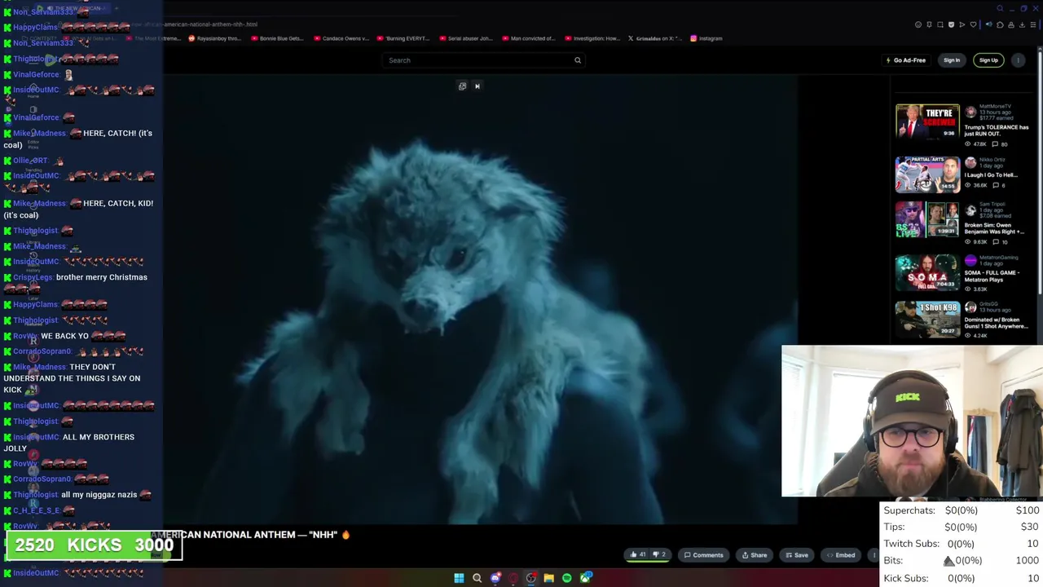Open the Rayasianboy bookmark
The height and width of the screenshot is (587, 1043).
pos(215,38)
